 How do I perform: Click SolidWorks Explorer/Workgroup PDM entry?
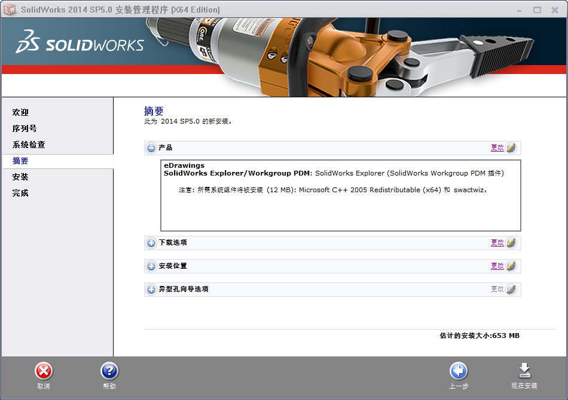(x=333, y=173)
